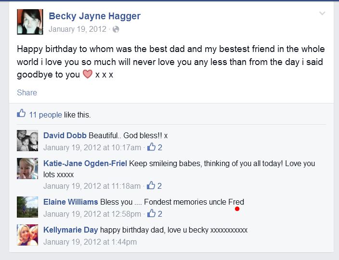The height and width of the screenshot is (260, 339).
Task: Open Becky Jayne Hagger's profile picture
Action: point(30,22)
